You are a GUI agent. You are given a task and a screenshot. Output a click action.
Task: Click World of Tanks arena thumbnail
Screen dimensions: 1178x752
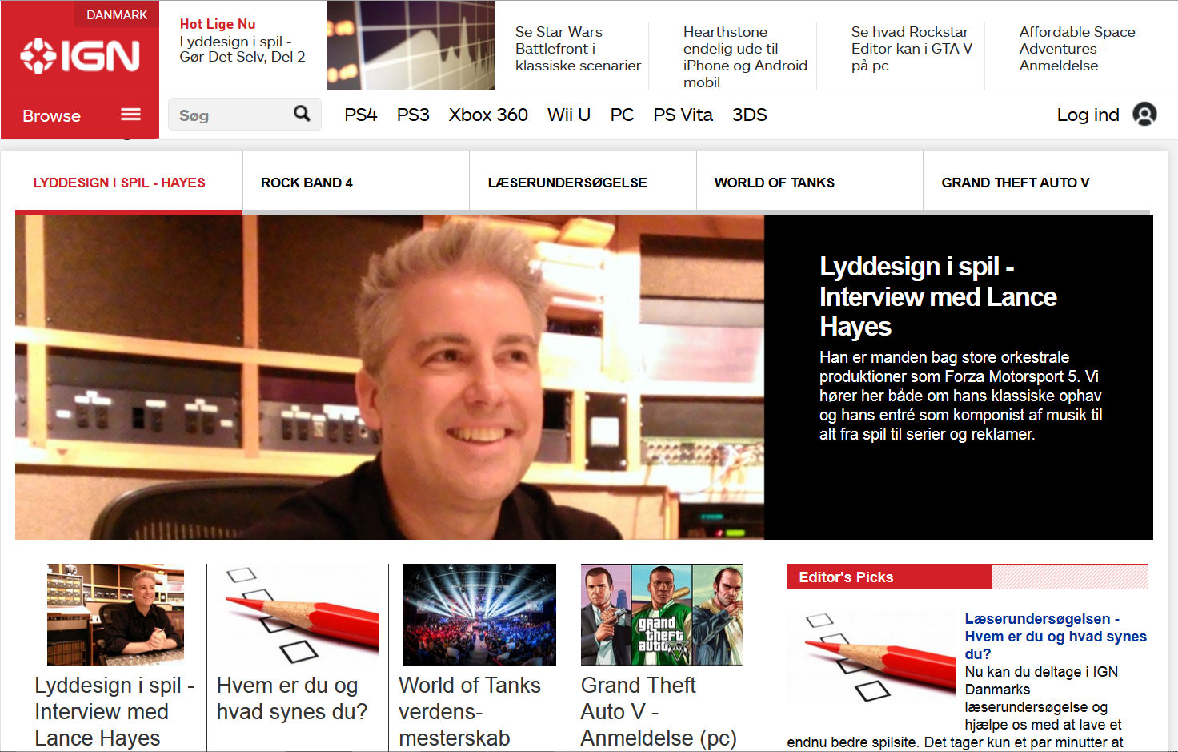tap(479, 615)
